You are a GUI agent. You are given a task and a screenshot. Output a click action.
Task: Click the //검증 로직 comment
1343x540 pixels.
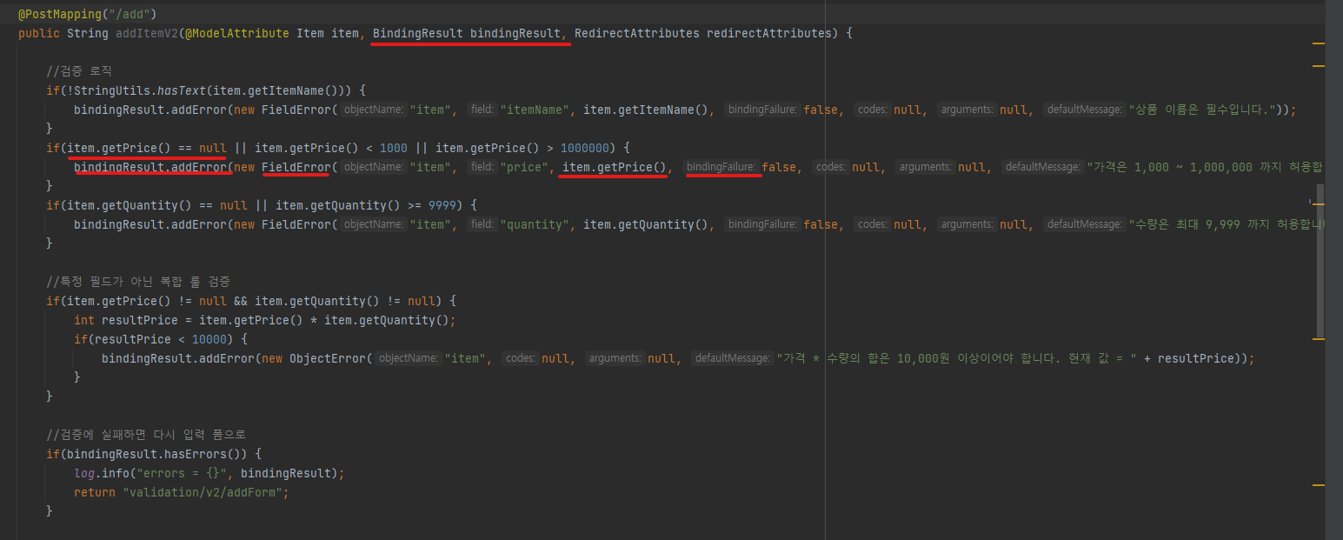click(79, 71)
